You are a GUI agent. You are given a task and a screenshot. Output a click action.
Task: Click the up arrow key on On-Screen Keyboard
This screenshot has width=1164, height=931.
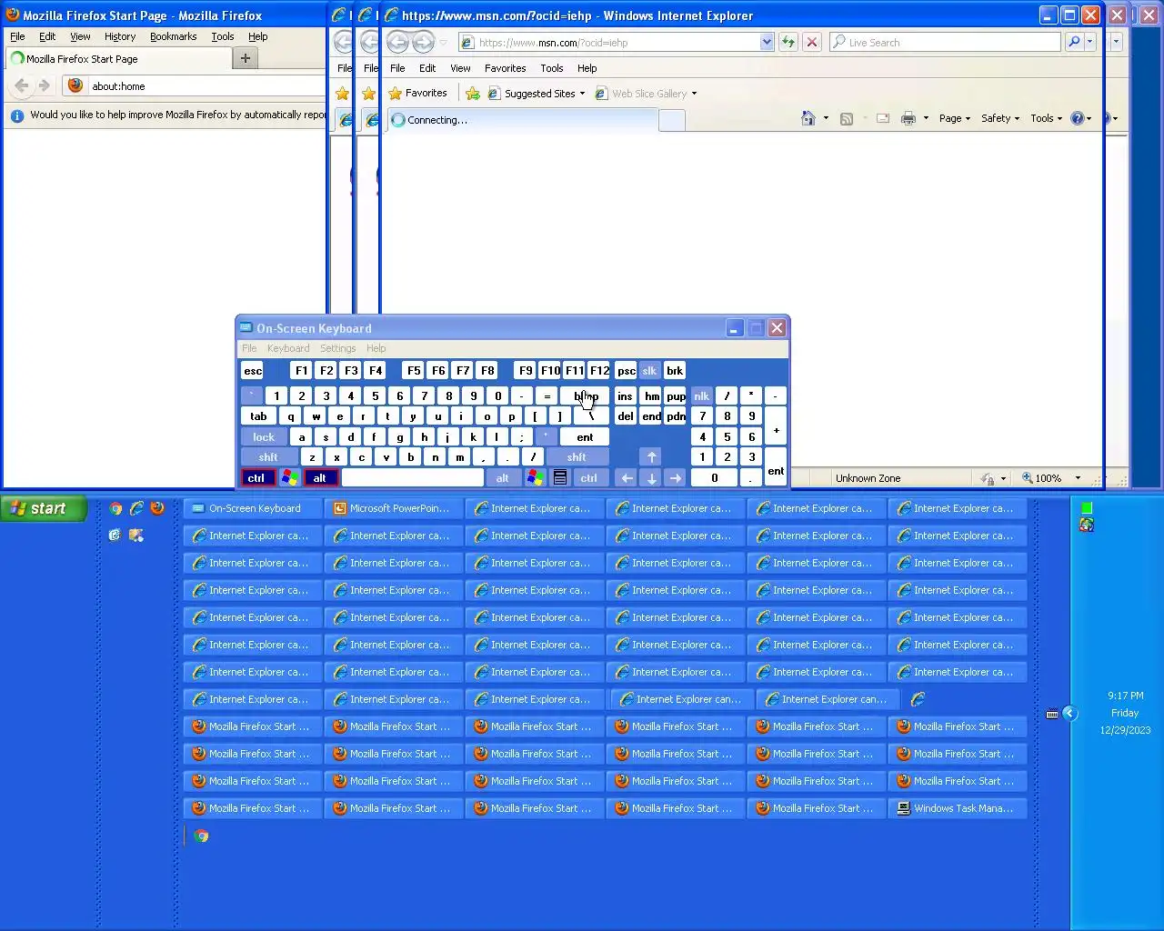[x=651, y=456]
